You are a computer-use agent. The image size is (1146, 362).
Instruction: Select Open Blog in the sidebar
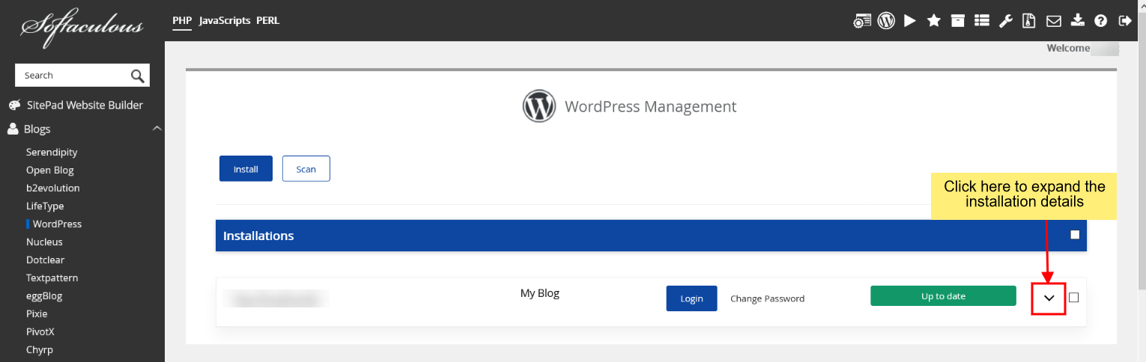pyautogui.click(x=50, y=170)
